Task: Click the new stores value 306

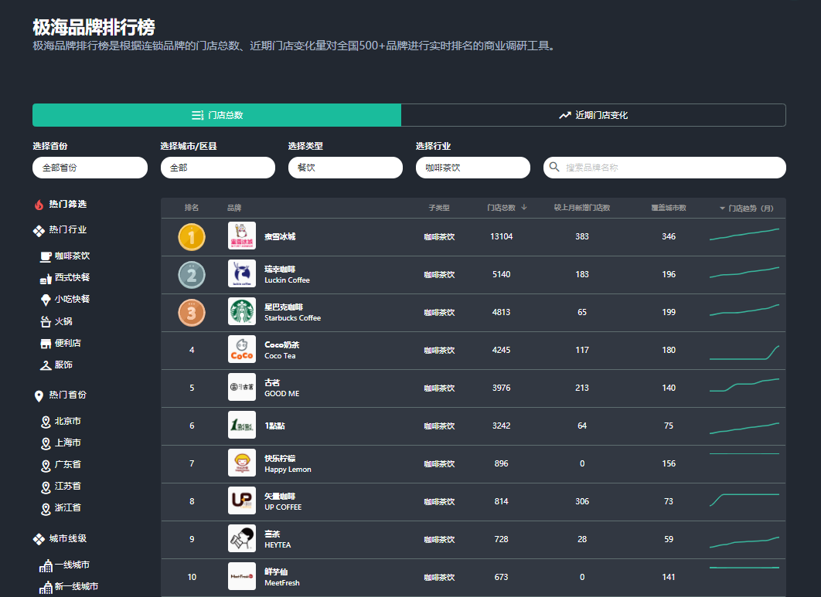Action: click(582, 501)
